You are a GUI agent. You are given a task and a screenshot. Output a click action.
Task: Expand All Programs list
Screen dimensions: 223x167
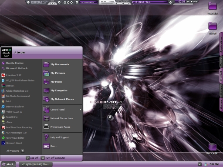(15, 151)
